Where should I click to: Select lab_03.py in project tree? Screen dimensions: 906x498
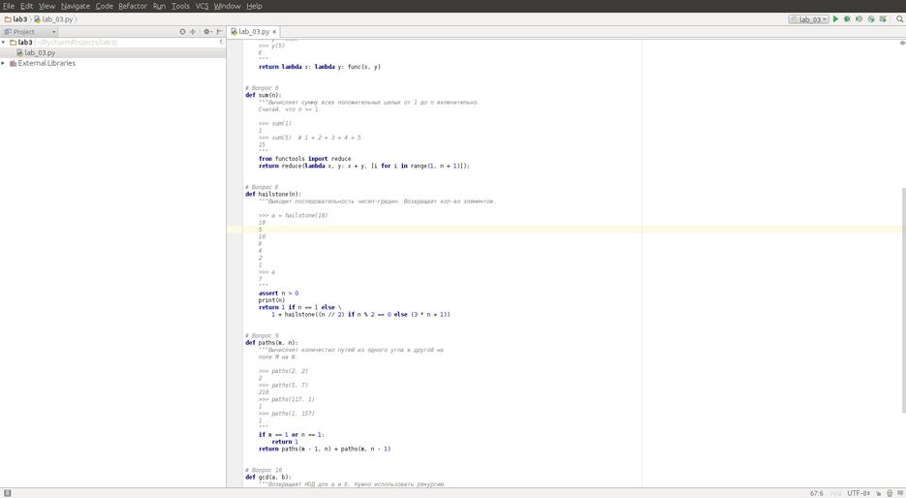tap(40, 52)
